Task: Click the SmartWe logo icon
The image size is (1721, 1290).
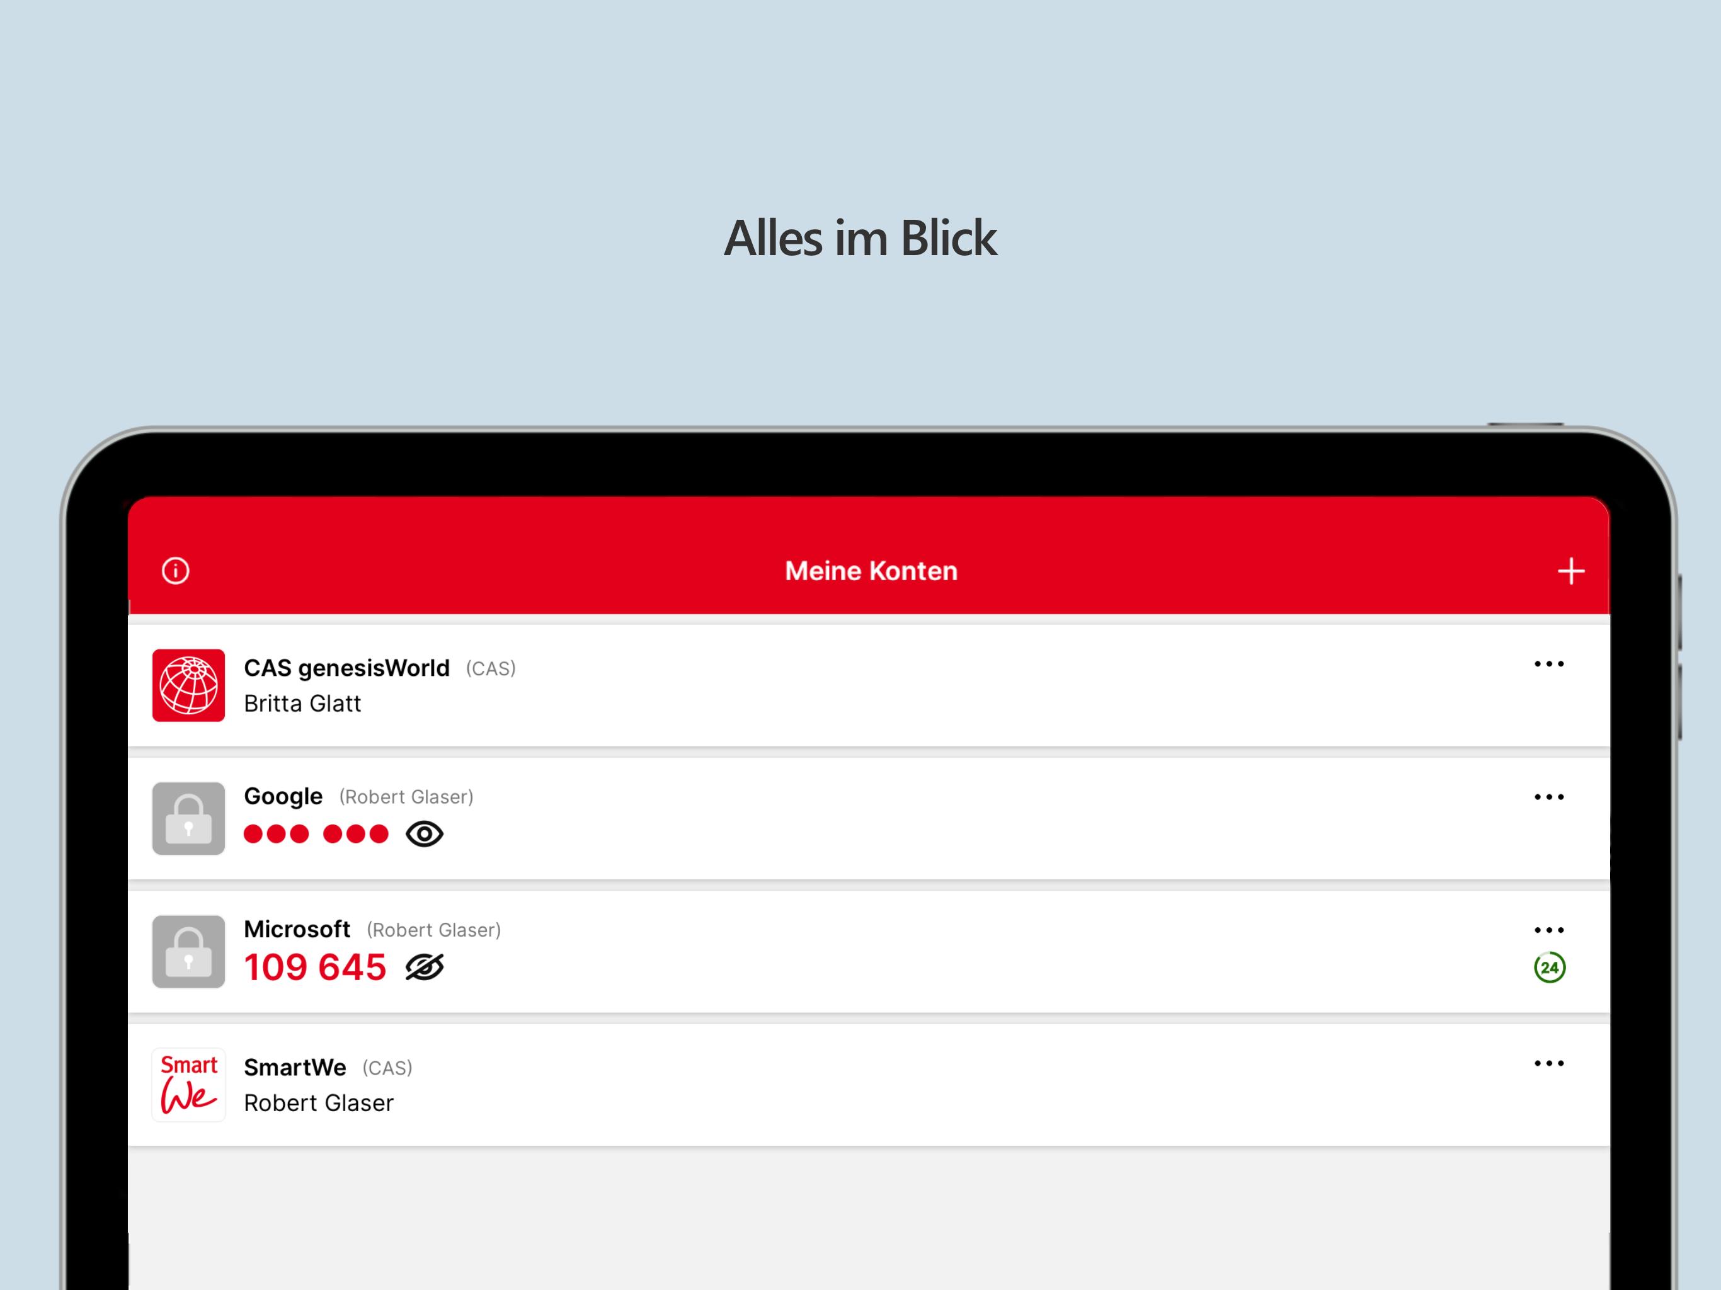Action: click(188, 1084)
